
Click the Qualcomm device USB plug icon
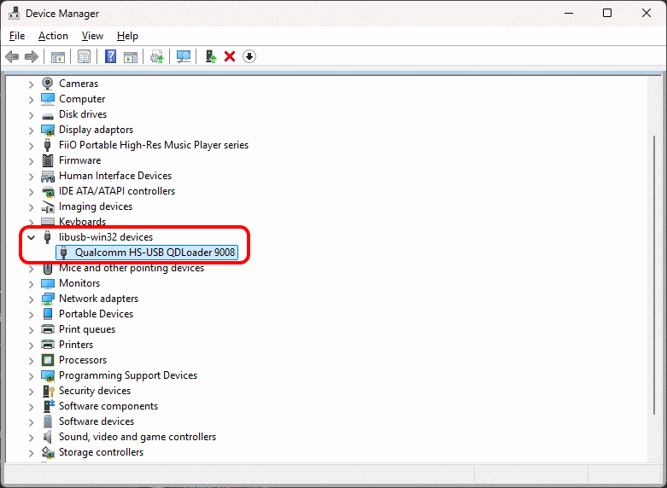tap(64, 252)
